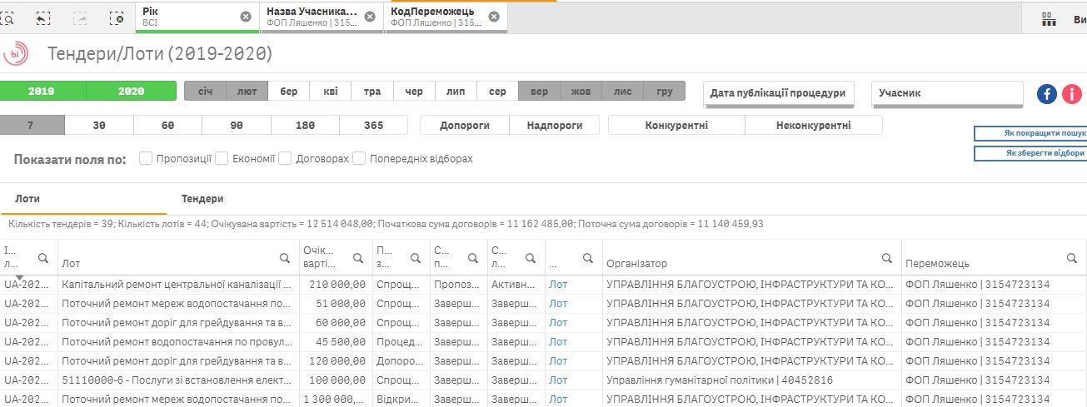Open Лот link for Капітальний ремонт row

(x=558, y=285)
